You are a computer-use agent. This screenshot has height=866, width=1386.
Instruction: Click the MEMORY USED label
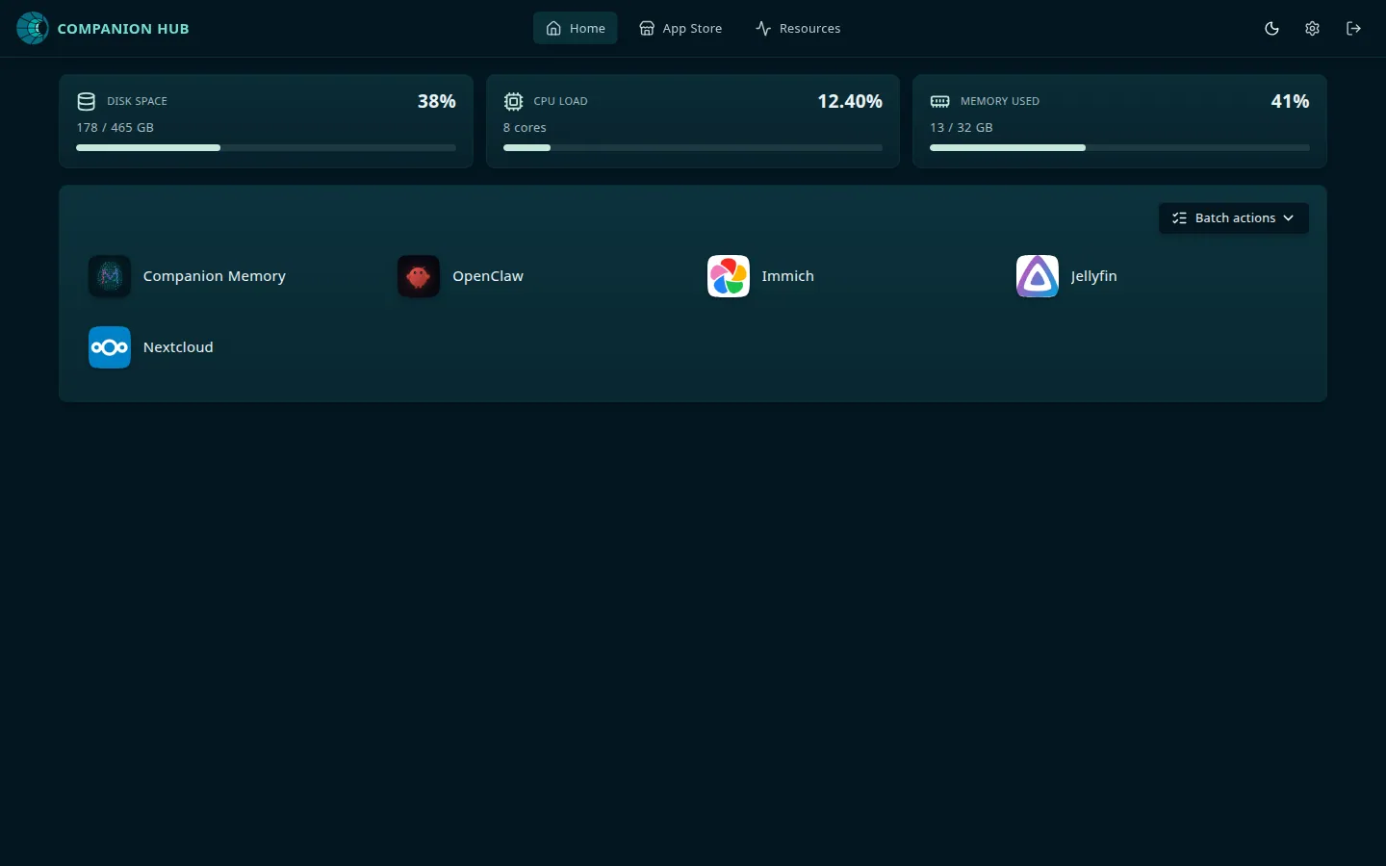click(1000, 101)
